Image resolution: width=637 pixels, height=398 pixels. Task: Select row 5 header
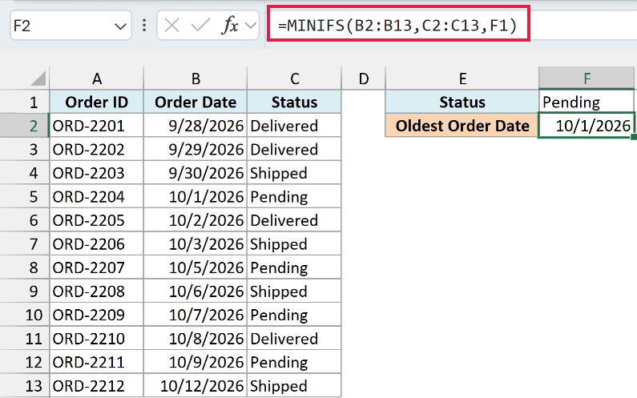tap(24, 196)
